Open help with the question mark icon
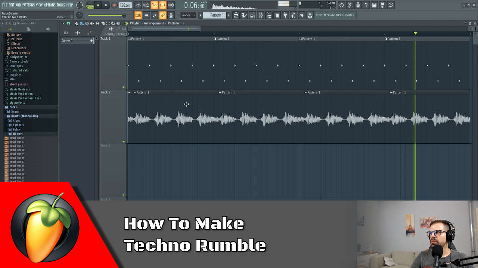 point(366,5)
